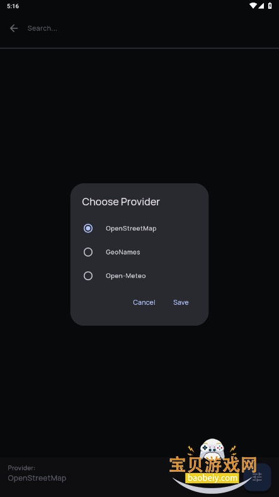Viewport: 279px width, 497px height.
Task: Go back using the arrow icon
Action: point(14,28)
